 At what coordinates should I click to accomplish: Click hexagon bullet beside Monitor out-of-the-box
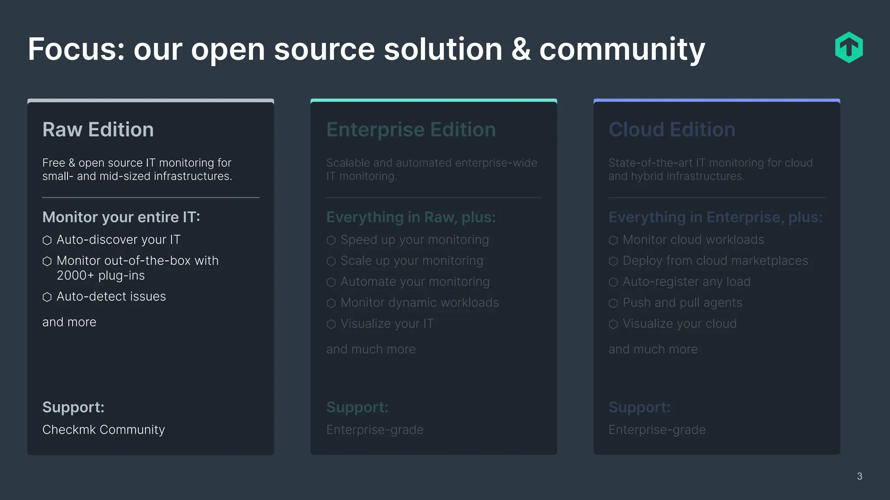point(47,261)
